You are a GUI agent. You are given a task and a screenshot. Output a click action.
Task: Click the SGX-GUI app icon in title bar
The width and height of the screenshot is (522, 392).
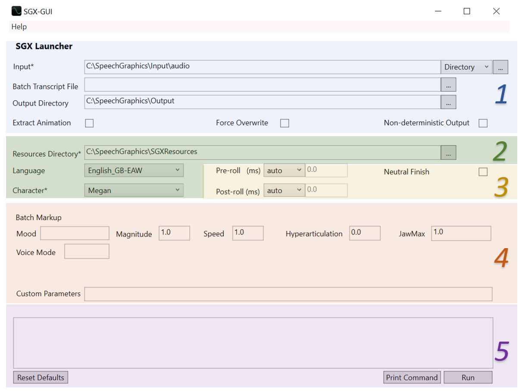[16, 11]
